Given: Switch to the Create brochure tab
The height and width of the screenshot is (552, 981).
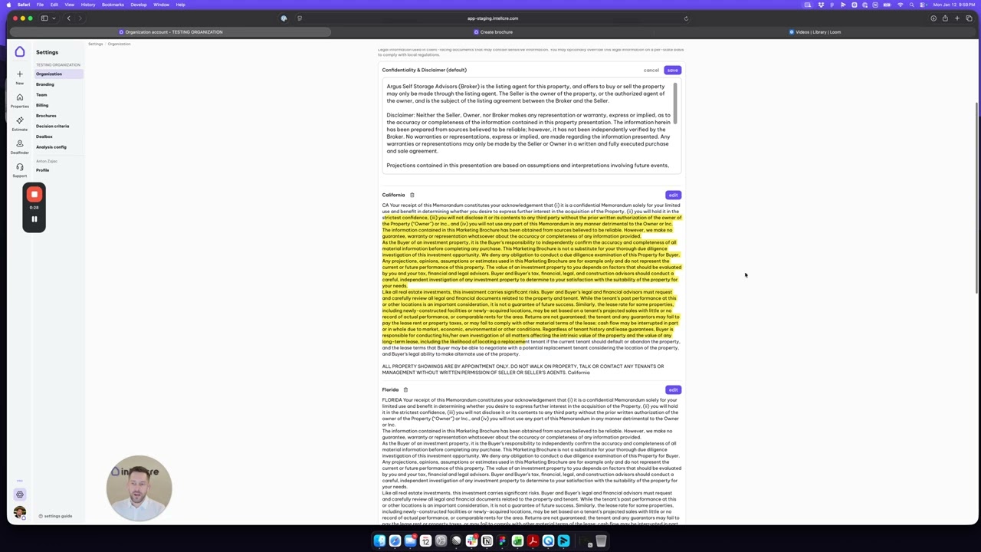Looking at the screenshot, I should tap(496, 32).
